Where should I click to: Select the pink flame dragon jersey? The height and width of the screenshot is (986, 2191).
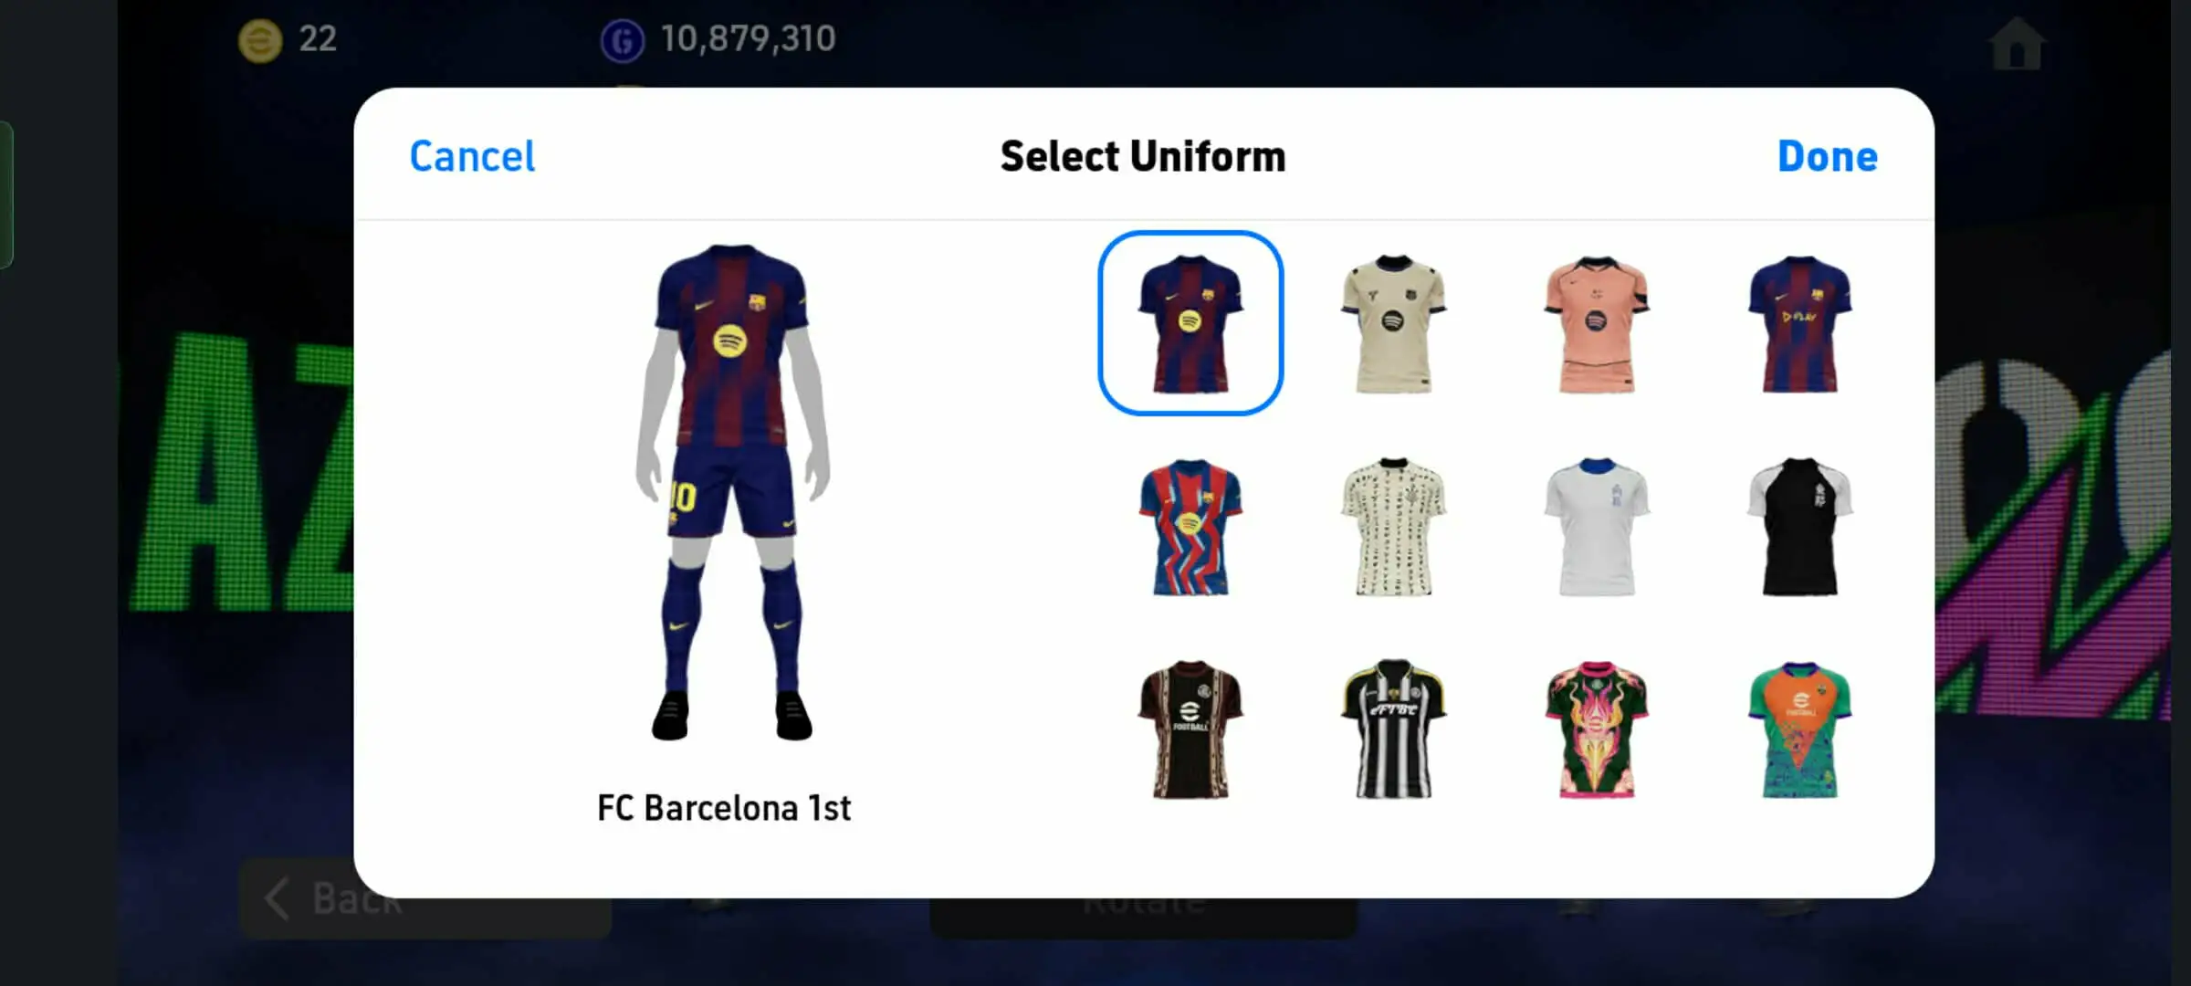[1597, 730]
